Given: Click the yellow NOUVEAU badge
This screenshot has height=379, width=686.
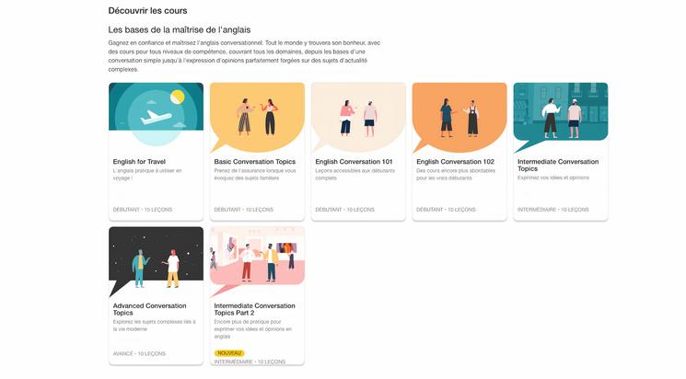Looking at the screenshot, I should pyautogui.click(x=229, y=352).
